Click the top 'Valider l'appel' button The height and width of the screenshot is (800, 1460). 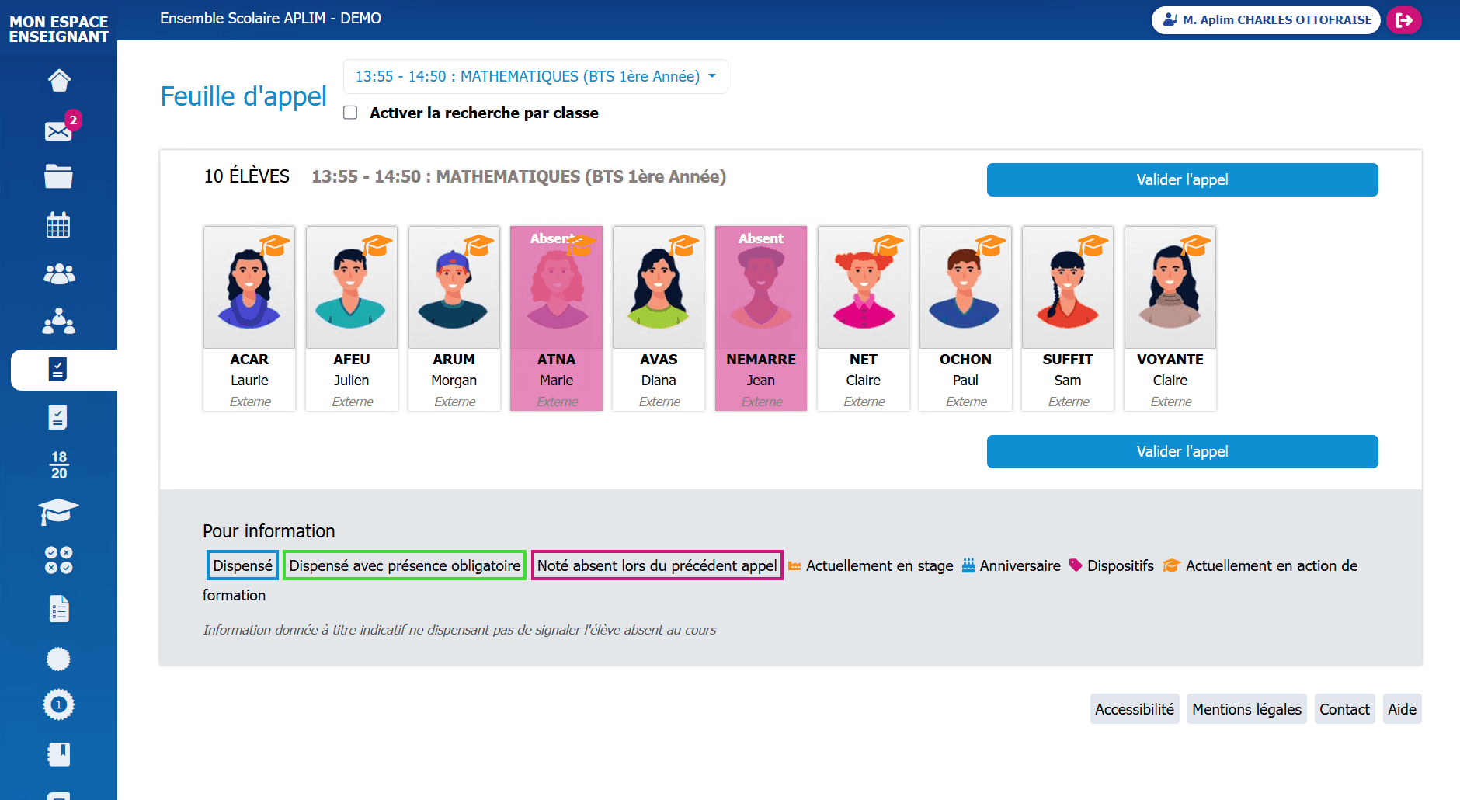click(x=1182, y=180)
